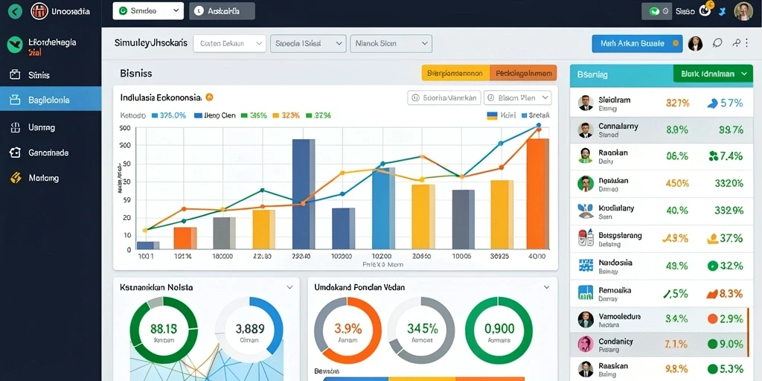The image size is (762, 381).
Task: Select the Usnrag sidebar icon
Action: [15, 127]
